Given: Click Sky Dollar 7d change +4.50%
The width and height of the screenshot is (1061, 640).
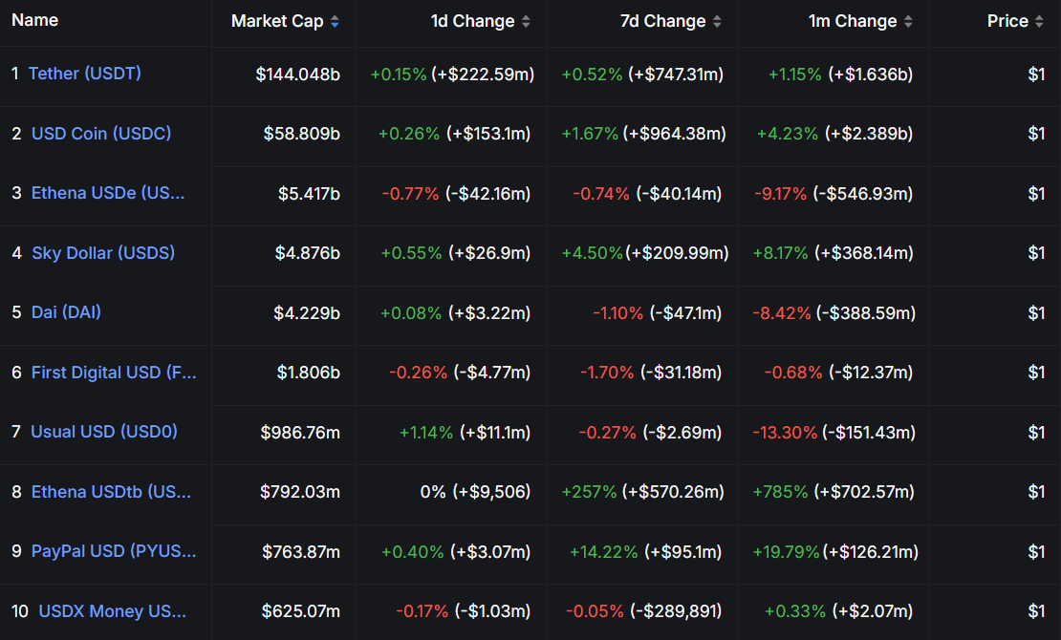Looking at the screenshot, I should coord(592,253).
